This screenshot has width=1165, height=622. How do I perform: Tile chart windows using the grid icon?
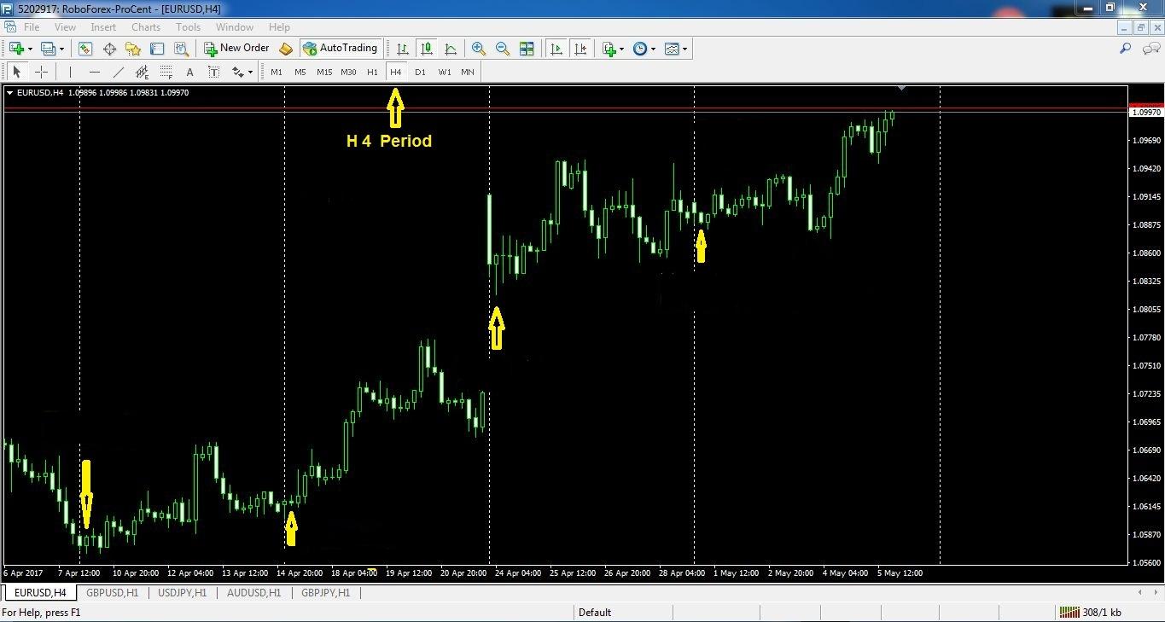tap(527, 49)
